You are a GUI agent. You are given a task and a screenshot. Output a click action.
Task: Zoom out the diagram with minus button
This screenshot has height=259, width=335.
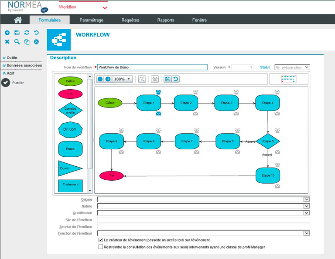[x=100, y=79]
